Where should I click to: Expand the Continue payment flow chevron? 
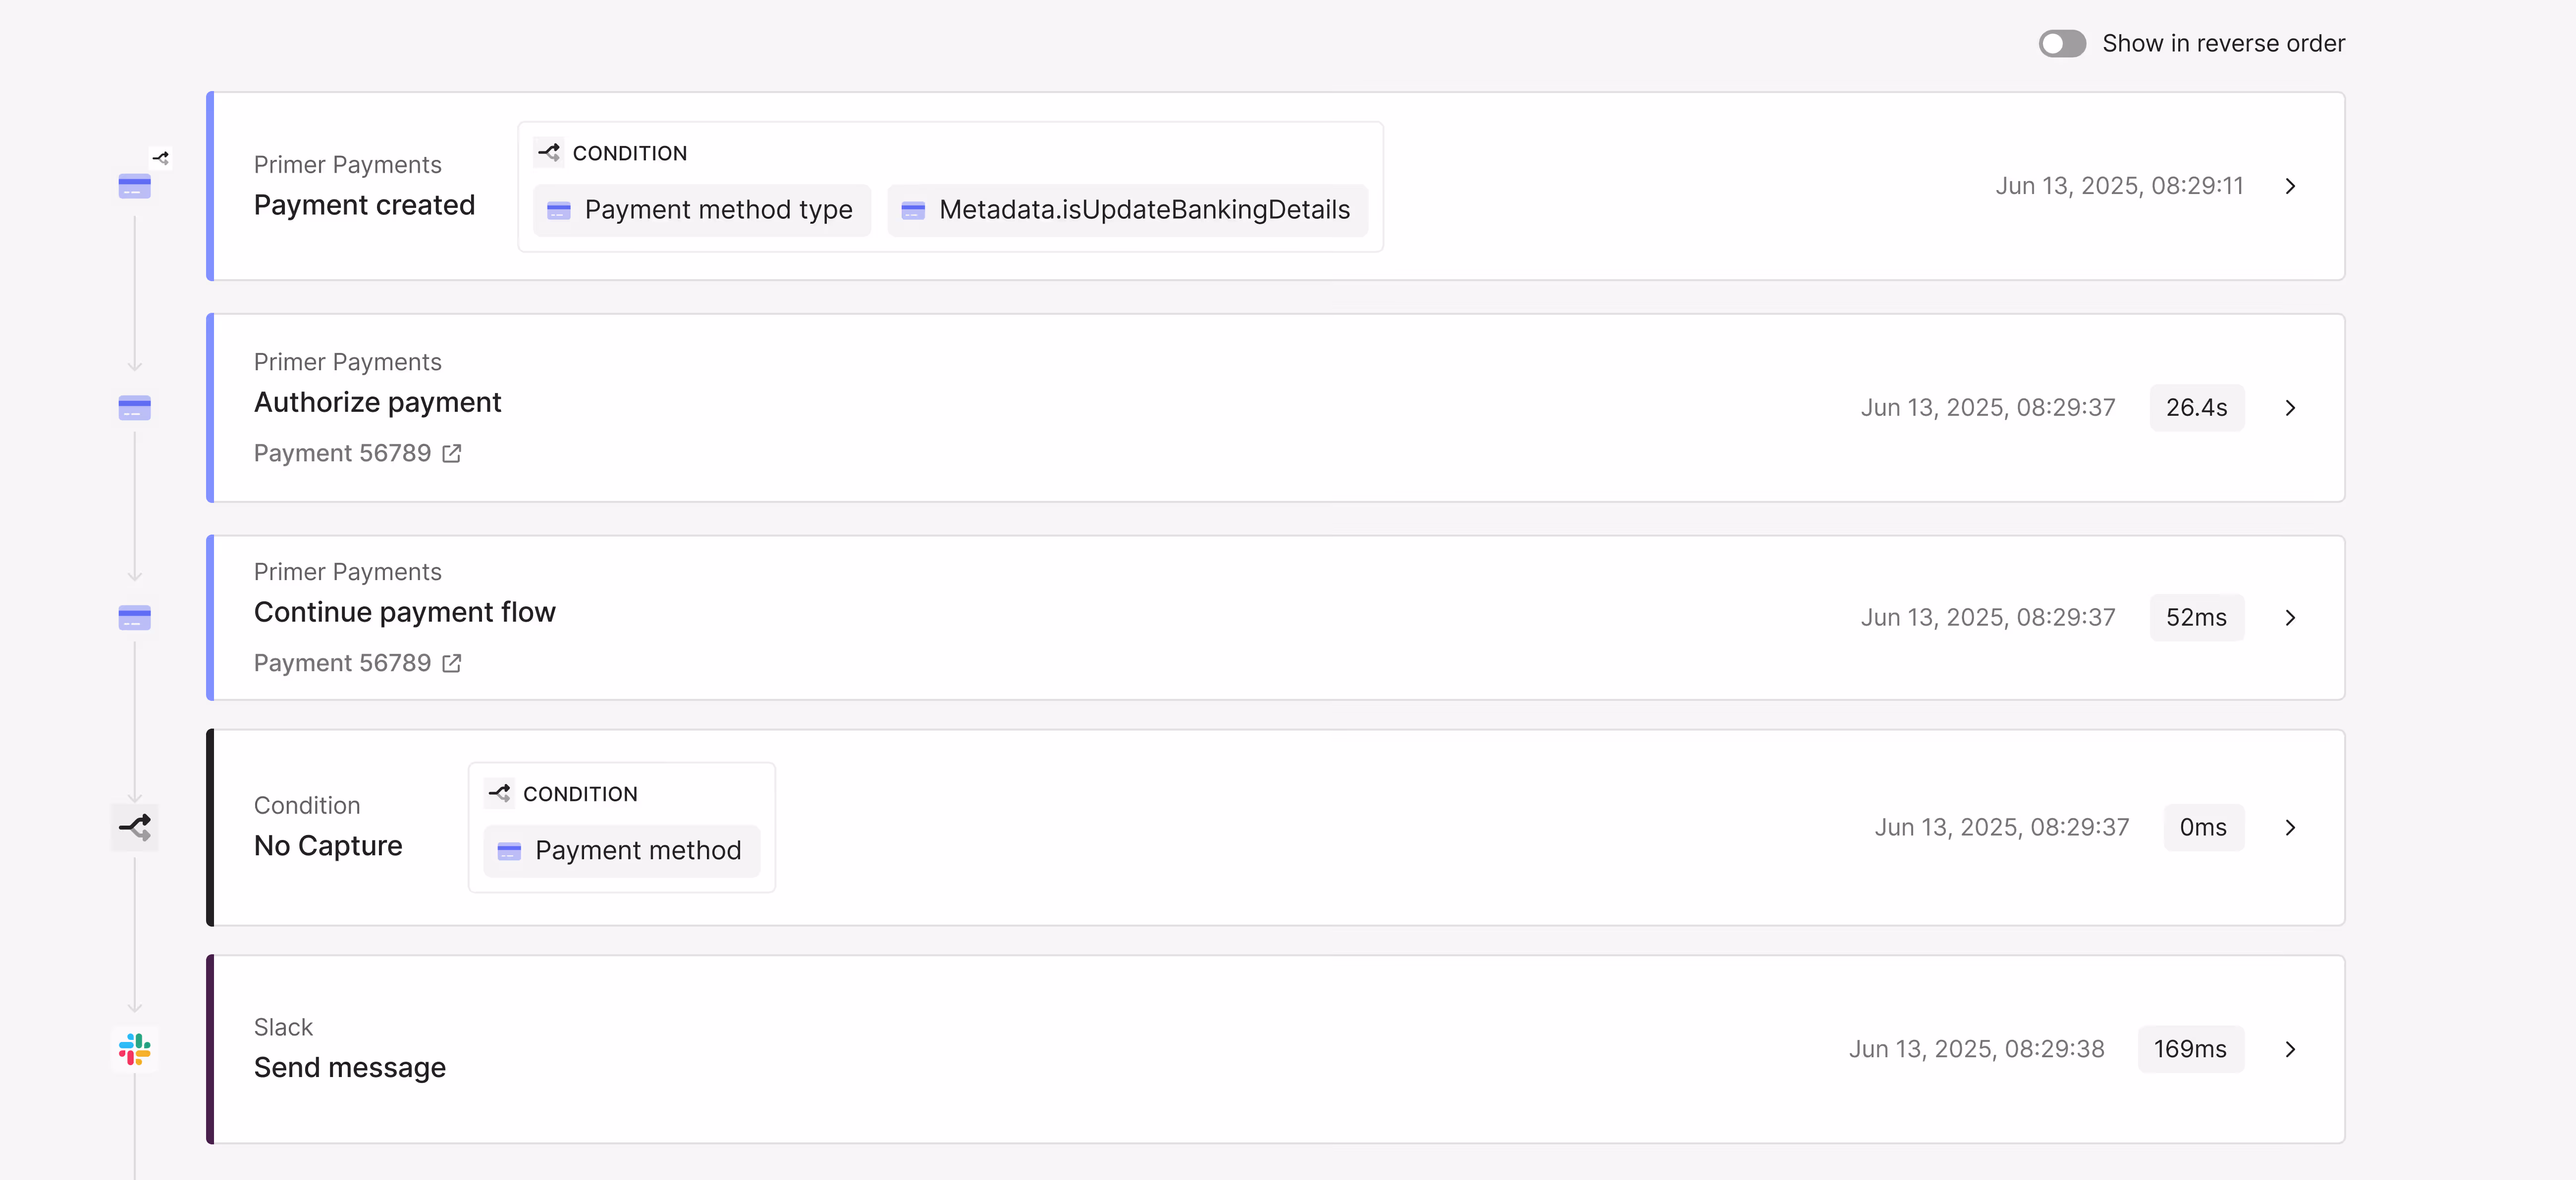click(x=2290, y=618)
